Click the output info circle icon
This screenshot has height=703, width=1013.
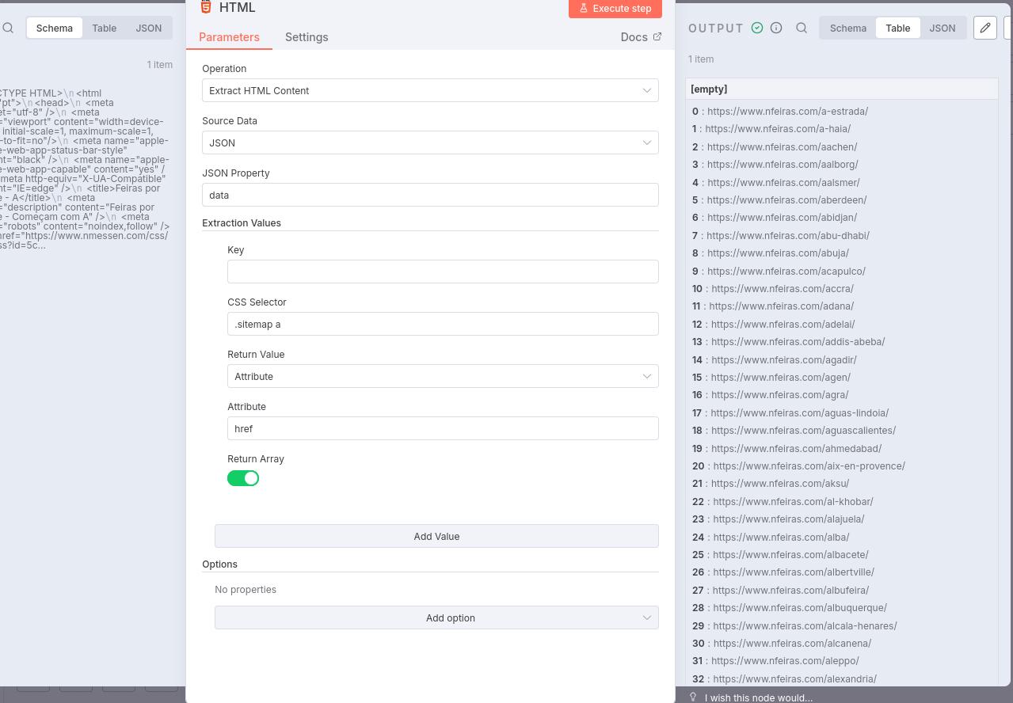click(x=776, y=28)
